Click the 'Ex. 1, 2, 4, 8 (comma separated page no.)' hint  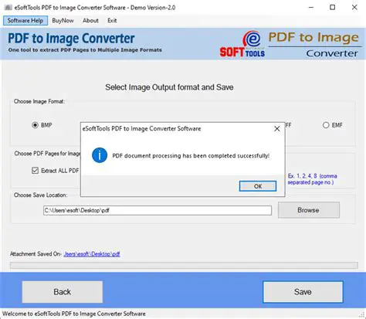point(313,179)
